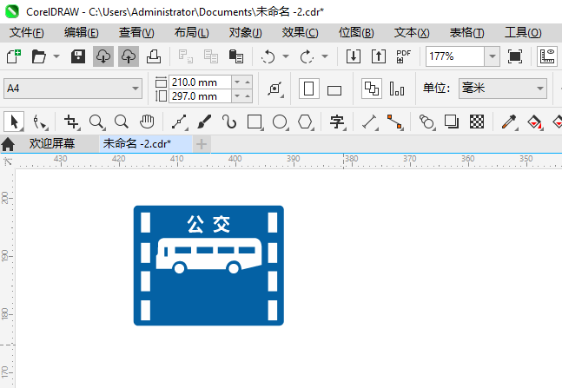Click the Cut icon
The height and width of the screenshot is (388, 562).
click(x=186, y=56)
